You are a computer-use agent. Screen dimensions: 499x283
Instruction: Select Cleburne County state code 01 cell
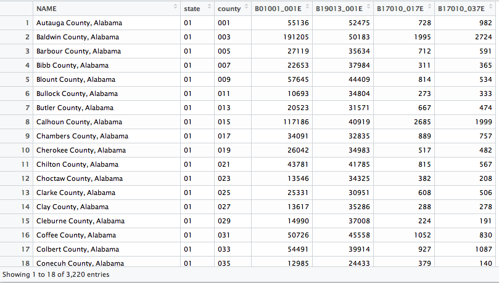(x=197, y=221)
